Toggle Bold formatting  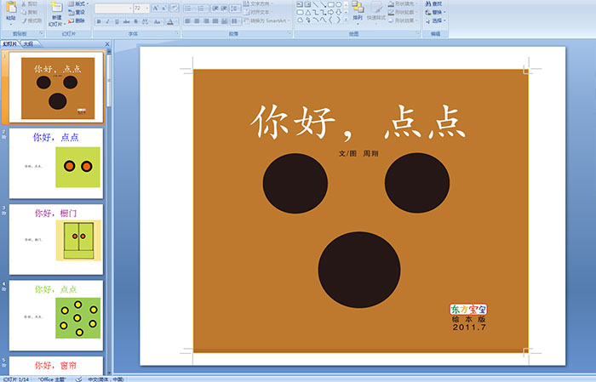coord(99,21)
